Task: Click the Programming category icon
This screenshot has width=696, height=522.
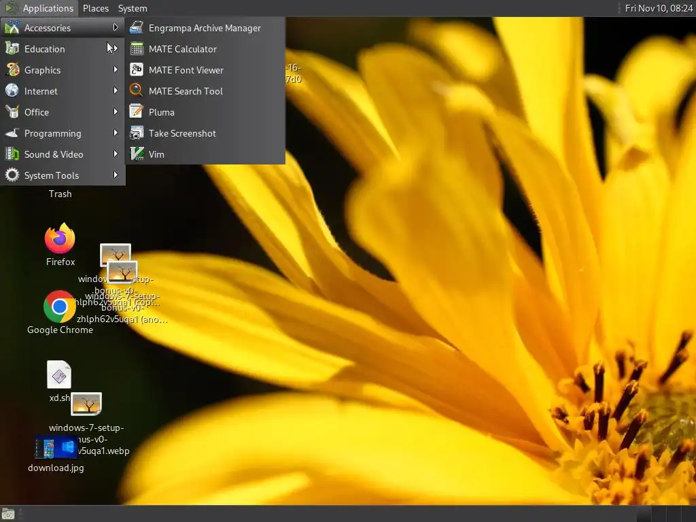Action: [x=12, y=133]
